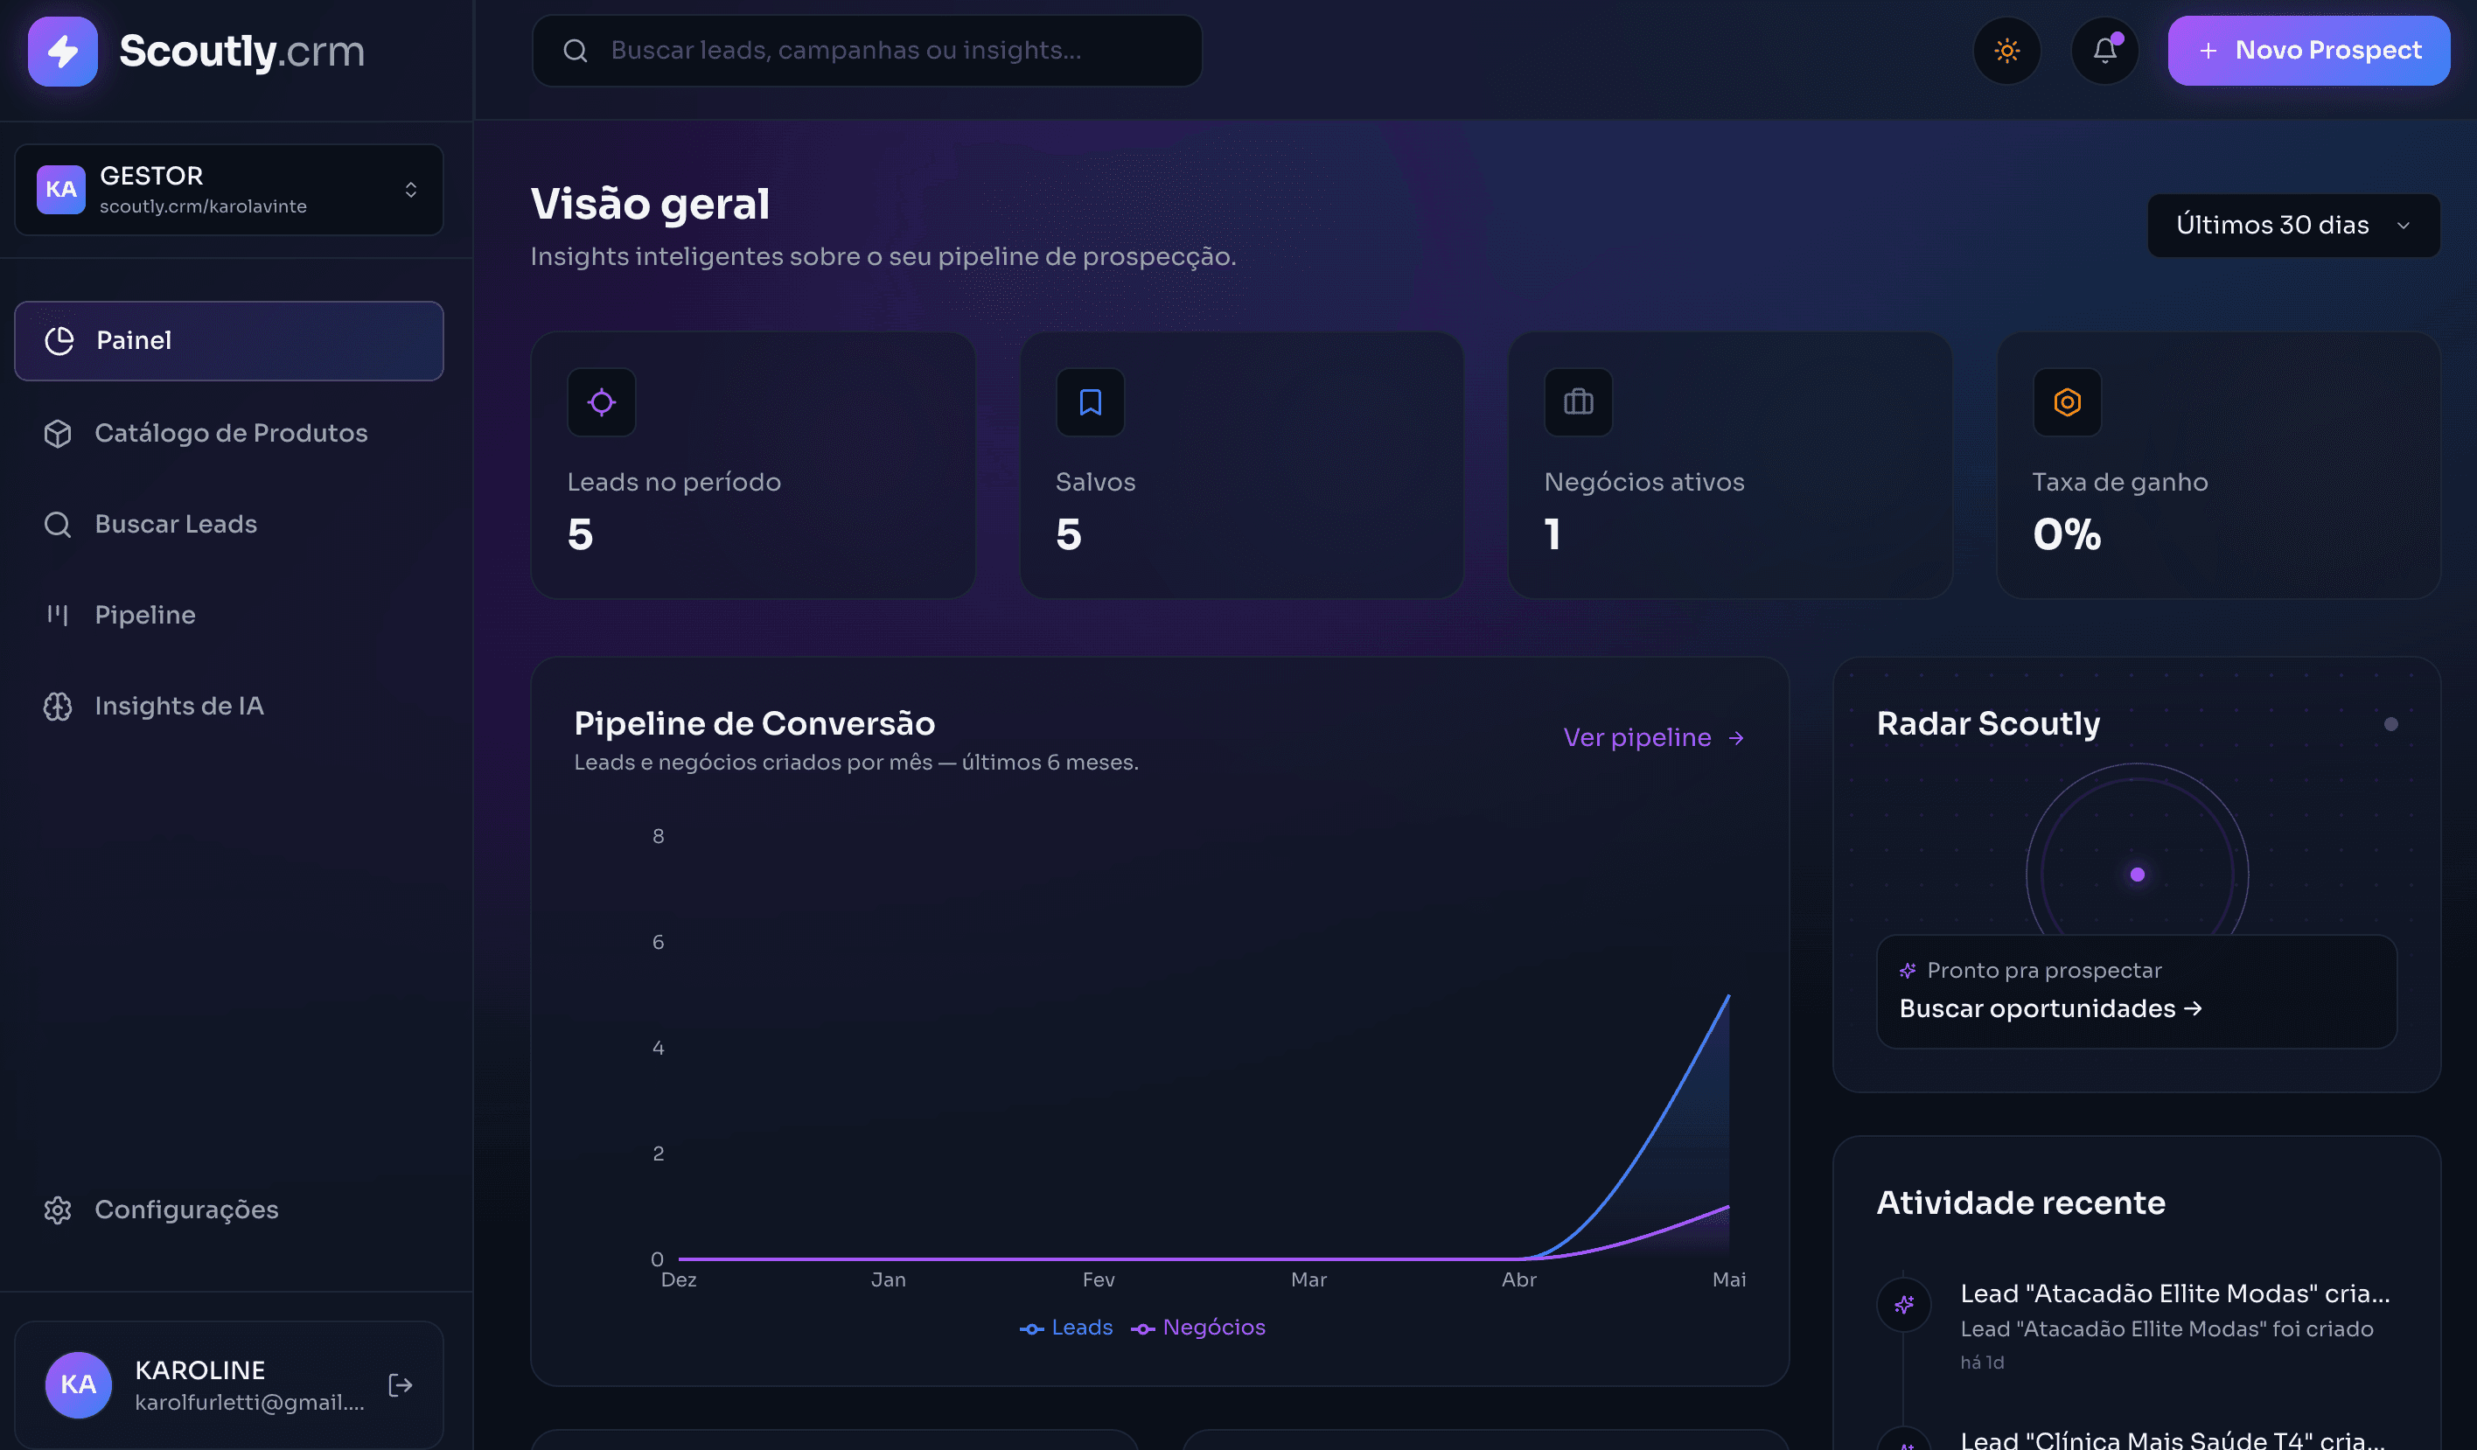Click the Insights de IA brain icon
This screenshot has width=2477, height=1450.
[58, 706]
